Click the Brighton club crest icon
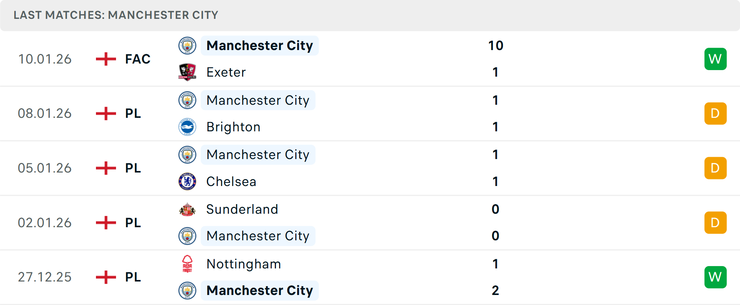Viewport: 740px width, 305px height. (187, 127)
